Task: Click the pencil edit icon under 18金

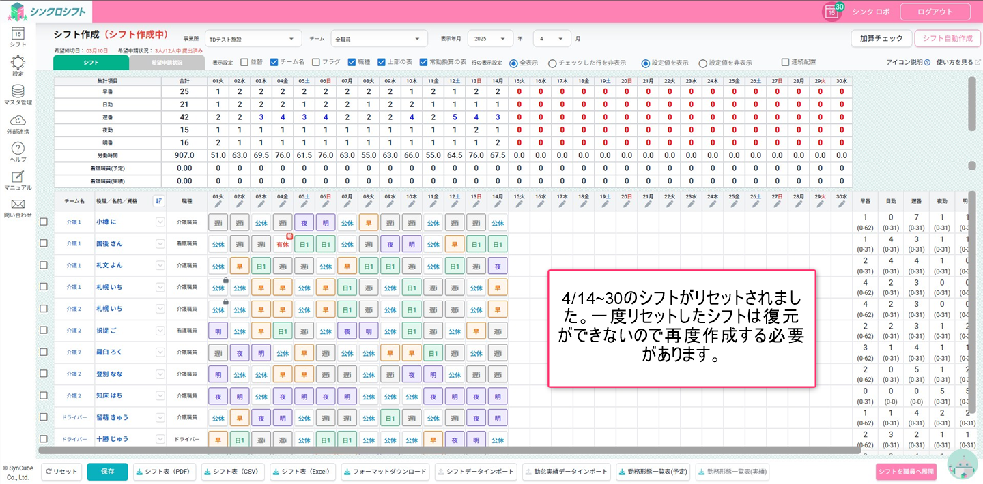Action: coord(584,204)
